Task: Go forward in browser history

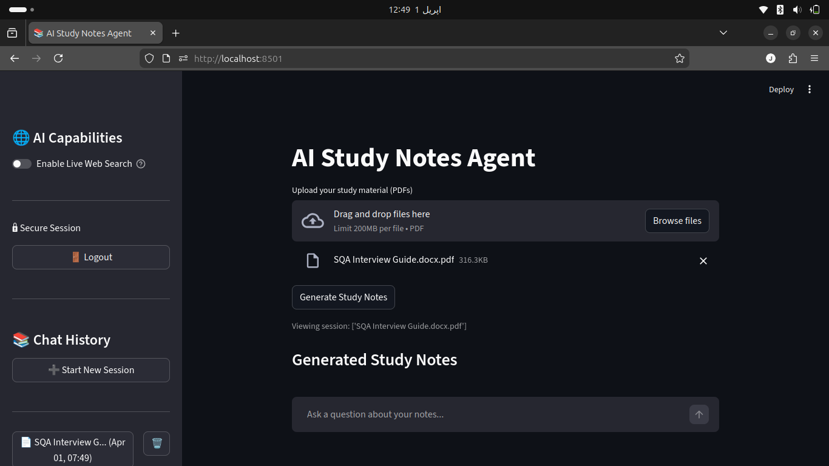Action: coord(36,58)
